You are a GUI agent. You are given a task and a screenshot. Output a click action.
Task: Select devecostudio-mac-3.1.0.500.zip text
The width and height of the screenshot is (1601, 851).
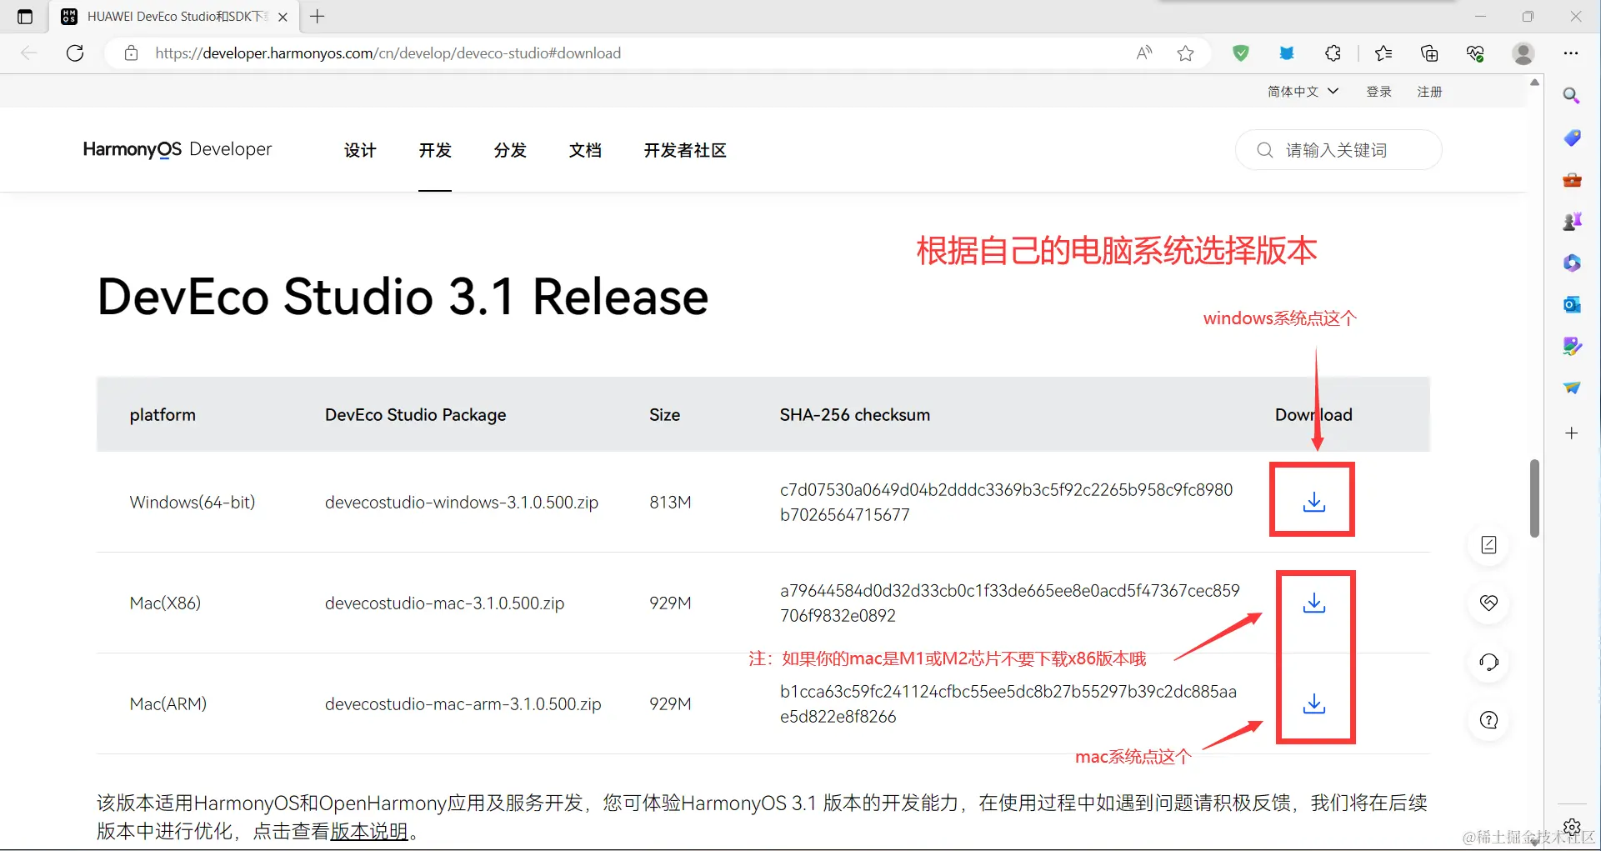coord(444,603)
